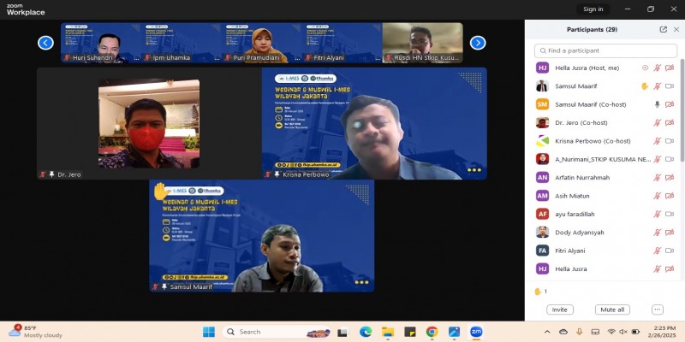
Task: Open the more options ellipsis in Participants
Action: tap(658, 310)
